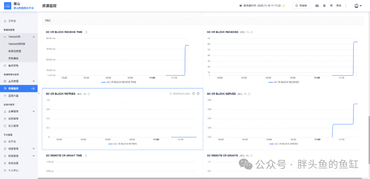Click the YAC section header
This screenshot has width=370, height=179.
click(203, 21)
